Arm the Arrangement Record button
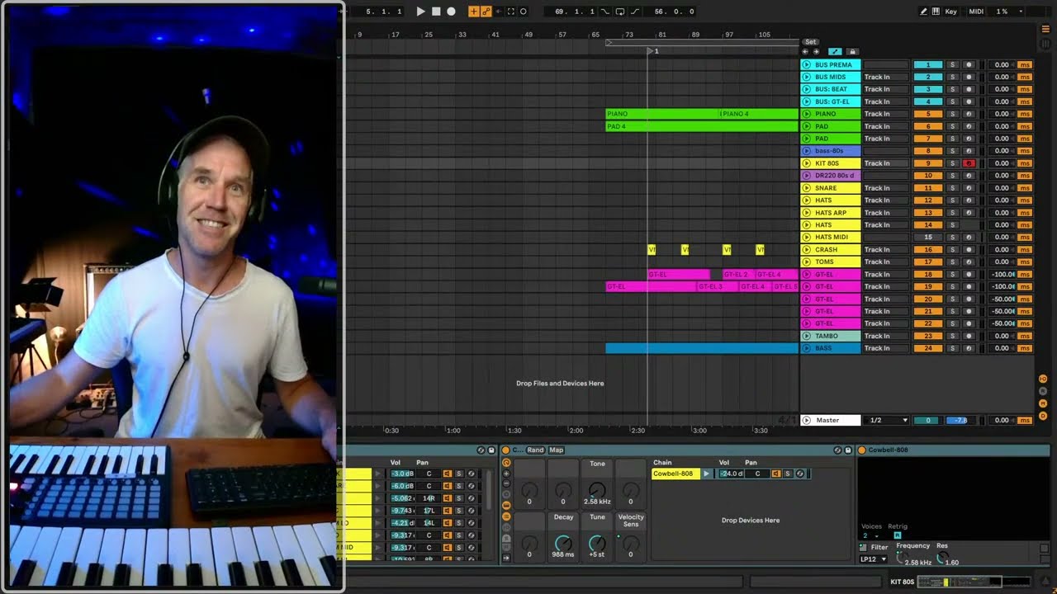 [451, 12]
